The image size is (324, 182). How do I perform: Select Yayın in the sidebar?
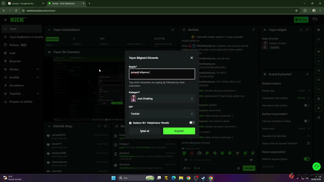click(22, 29)
